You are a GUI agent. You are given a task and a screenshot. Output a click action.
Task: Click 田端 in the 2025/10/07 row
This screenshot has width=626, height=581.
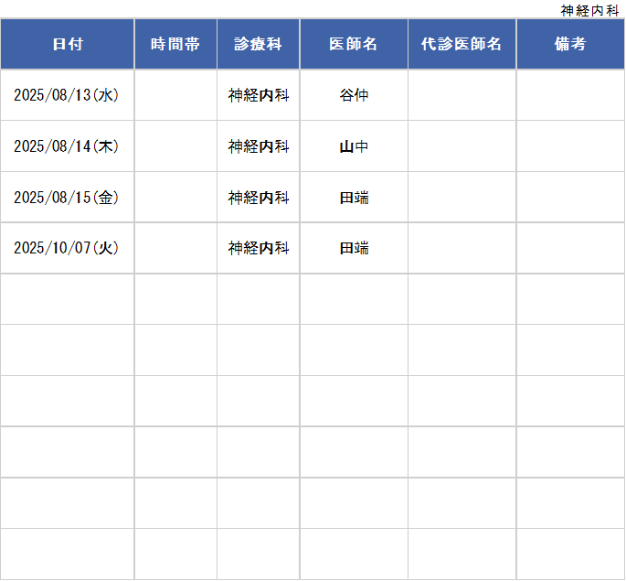[x=353, y=248]
